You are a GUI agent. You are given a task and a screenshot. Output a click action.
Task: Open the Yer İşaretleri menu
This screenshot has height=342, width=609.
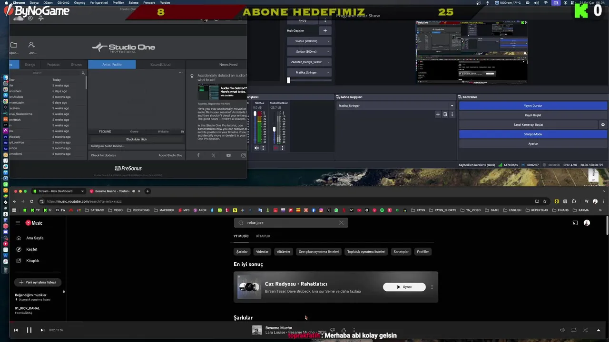point(99,2)
